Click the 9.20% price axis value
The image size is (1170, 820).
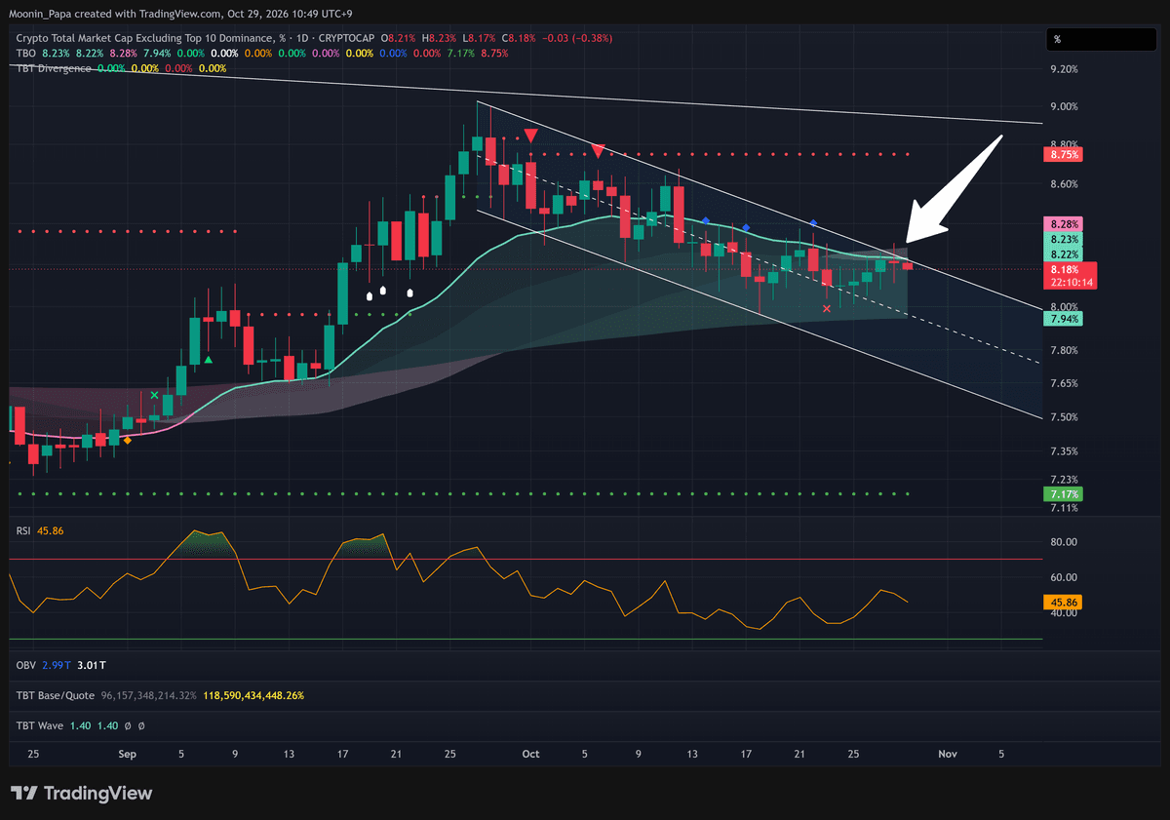tap(1064, 69)
